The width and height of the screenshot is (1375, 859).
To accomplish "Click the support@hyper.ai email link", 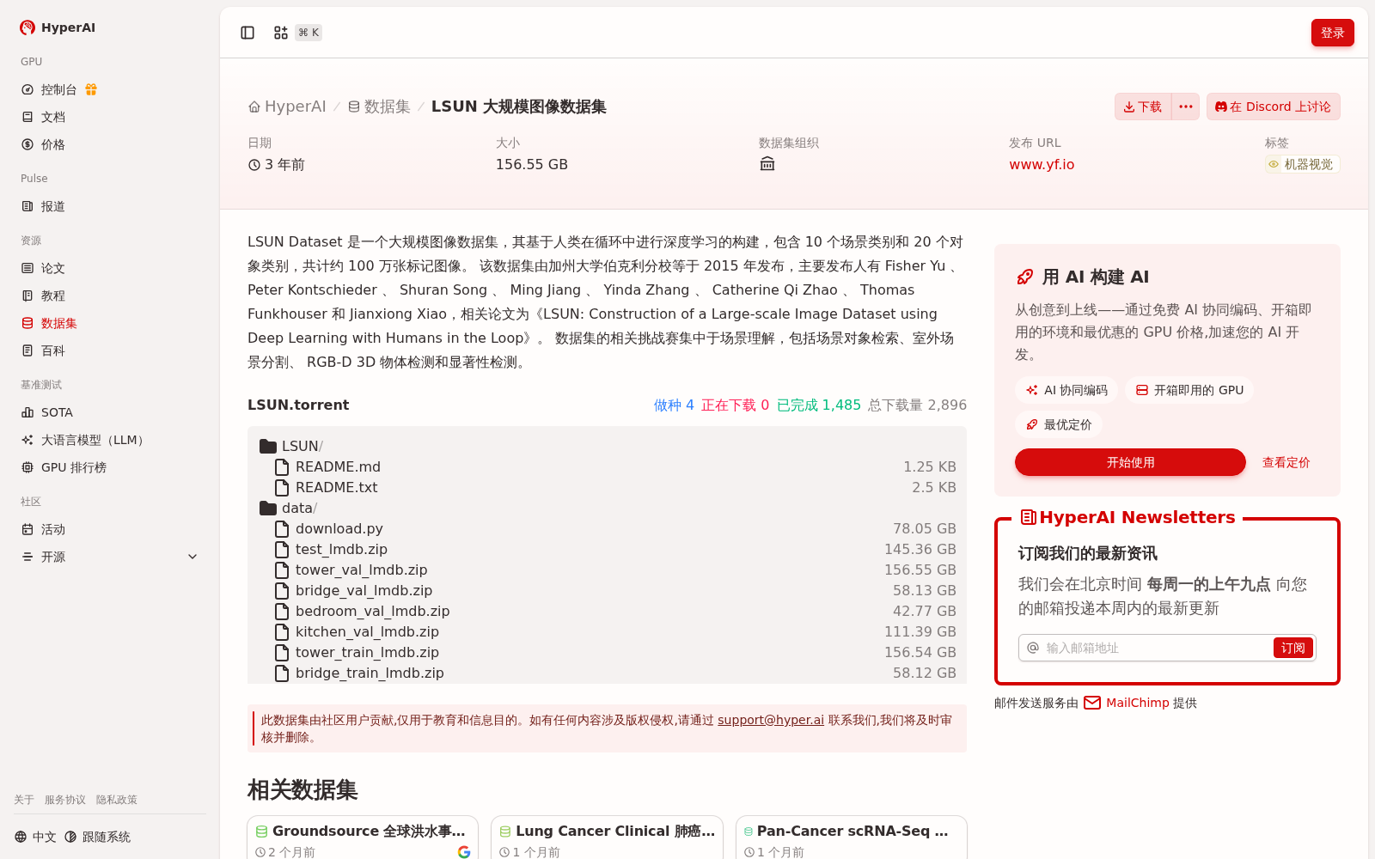I will point(771,720).
